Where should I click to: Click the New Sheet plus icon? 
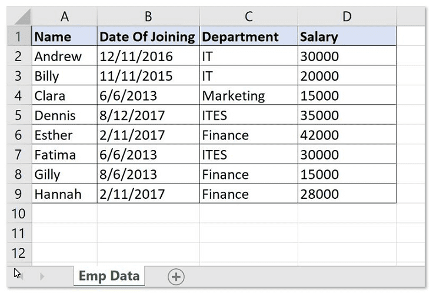click(x=176, y=277)
